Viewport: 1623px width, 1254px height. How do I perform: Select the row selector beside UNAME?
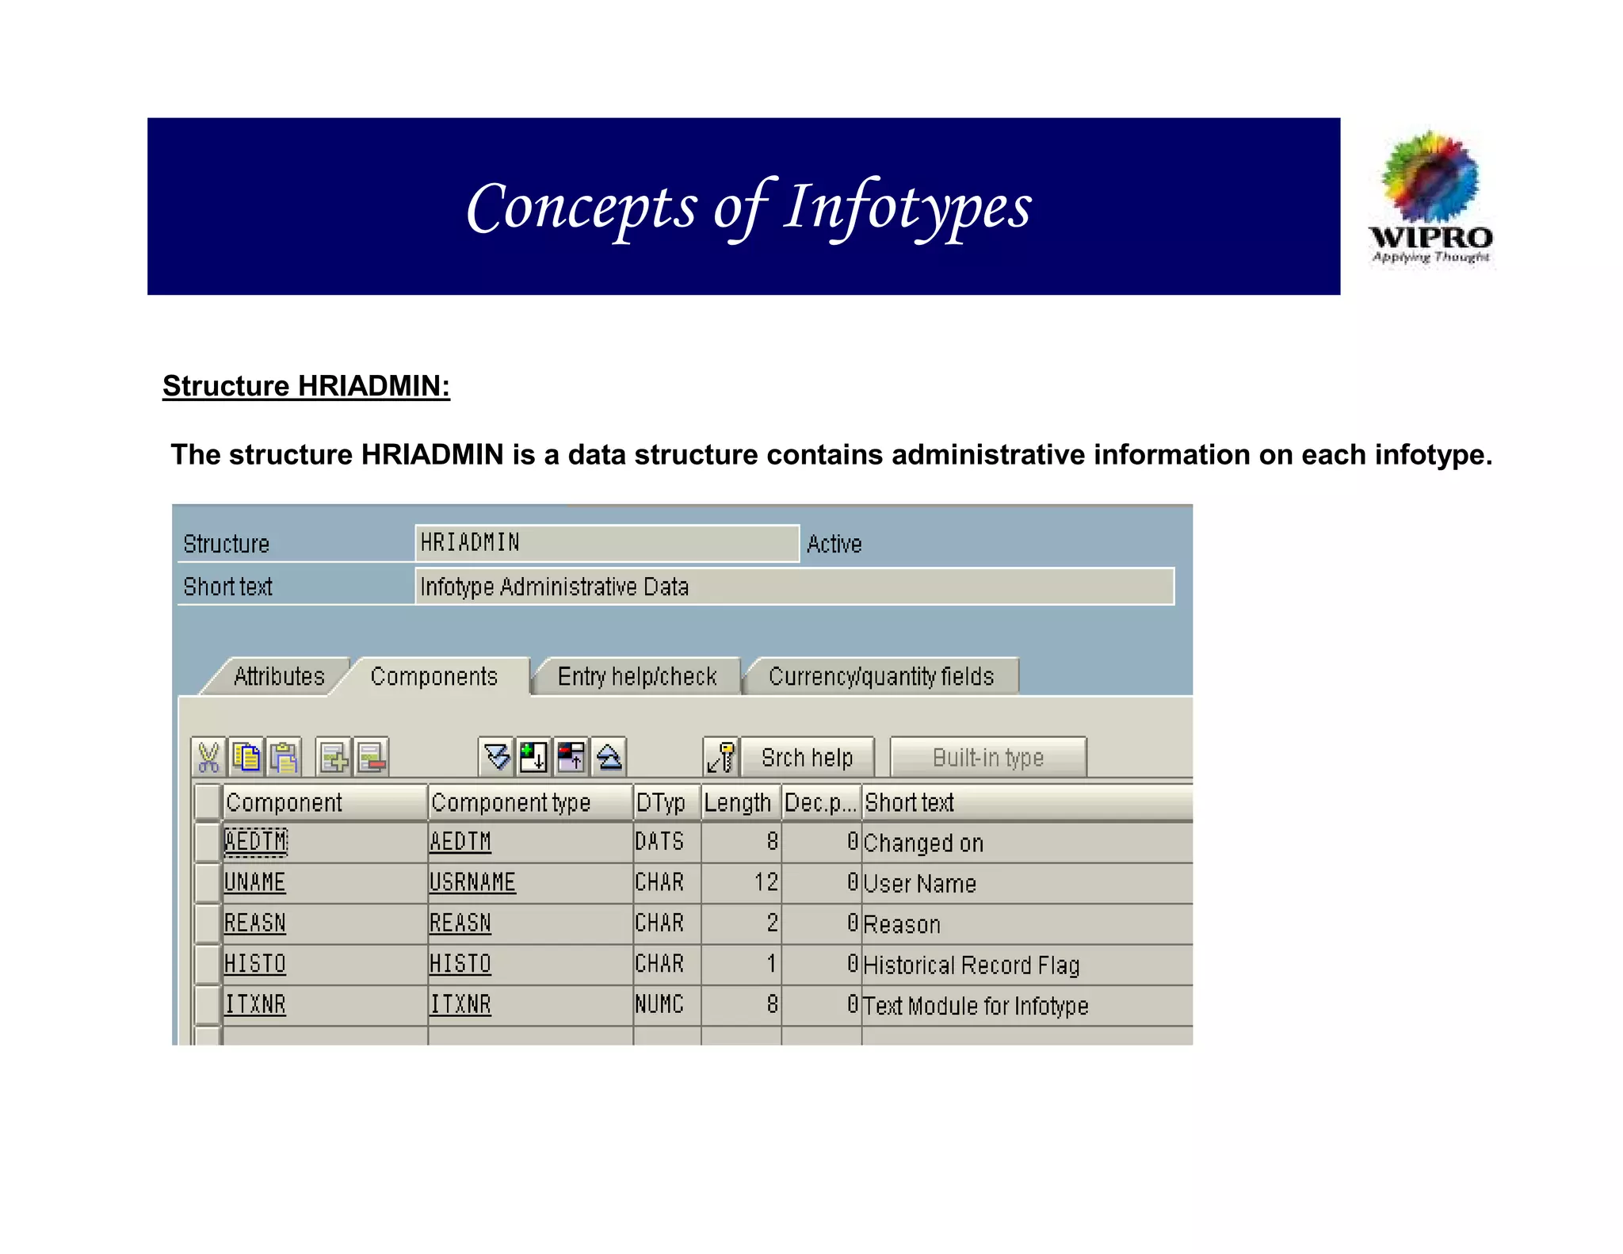tap(207, 883)
